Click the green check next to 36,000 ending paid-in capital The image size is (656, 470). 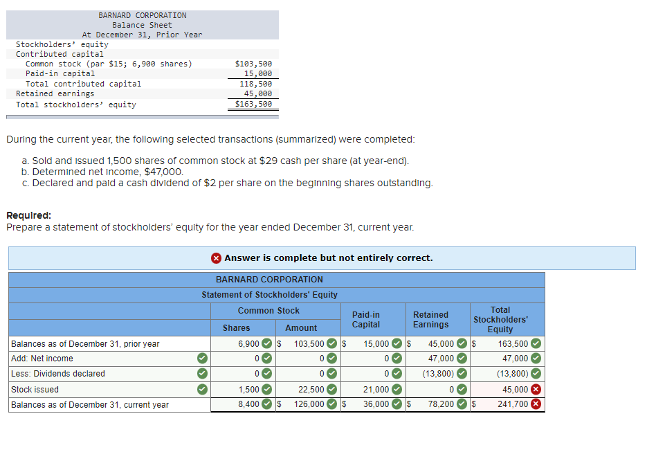pos(397,404)
